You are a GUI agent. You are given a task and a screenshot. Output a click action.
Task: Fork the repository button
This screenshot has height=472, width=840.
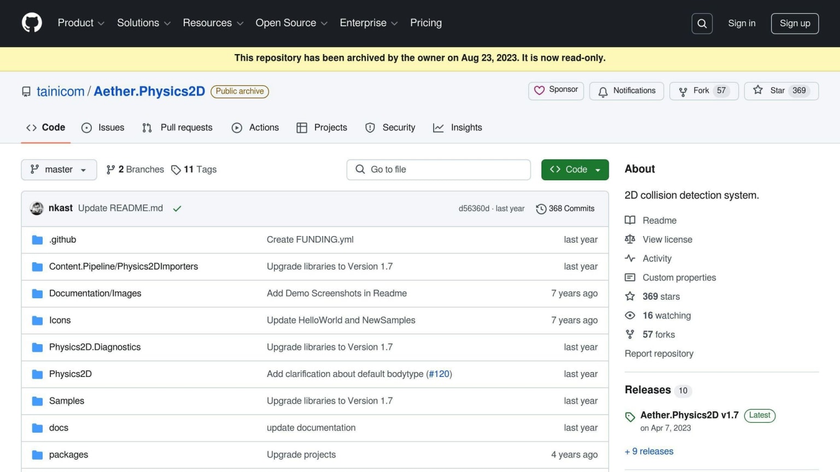tap(704, 91)
